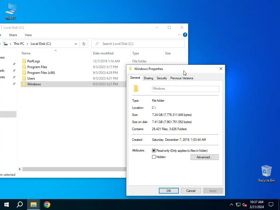The width and height of the screenshot is (280, 210).
Task: Click the 28,421 Files, 3,626 Folders text
Action: [169, 129]
